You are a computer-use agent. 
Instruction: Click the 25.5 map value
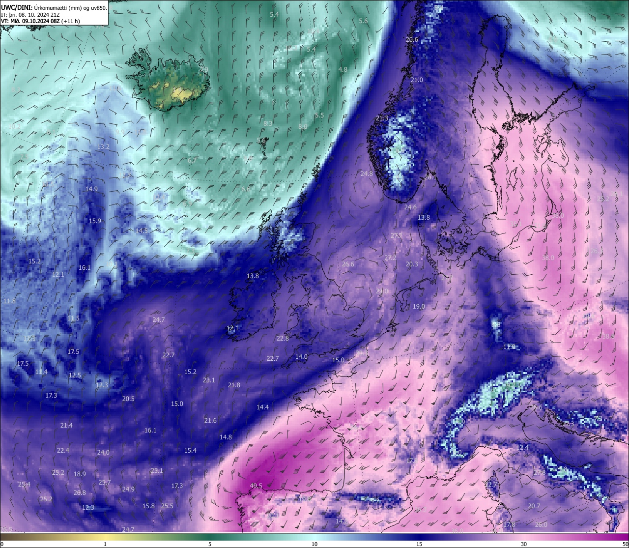click(x=167, y=506)
